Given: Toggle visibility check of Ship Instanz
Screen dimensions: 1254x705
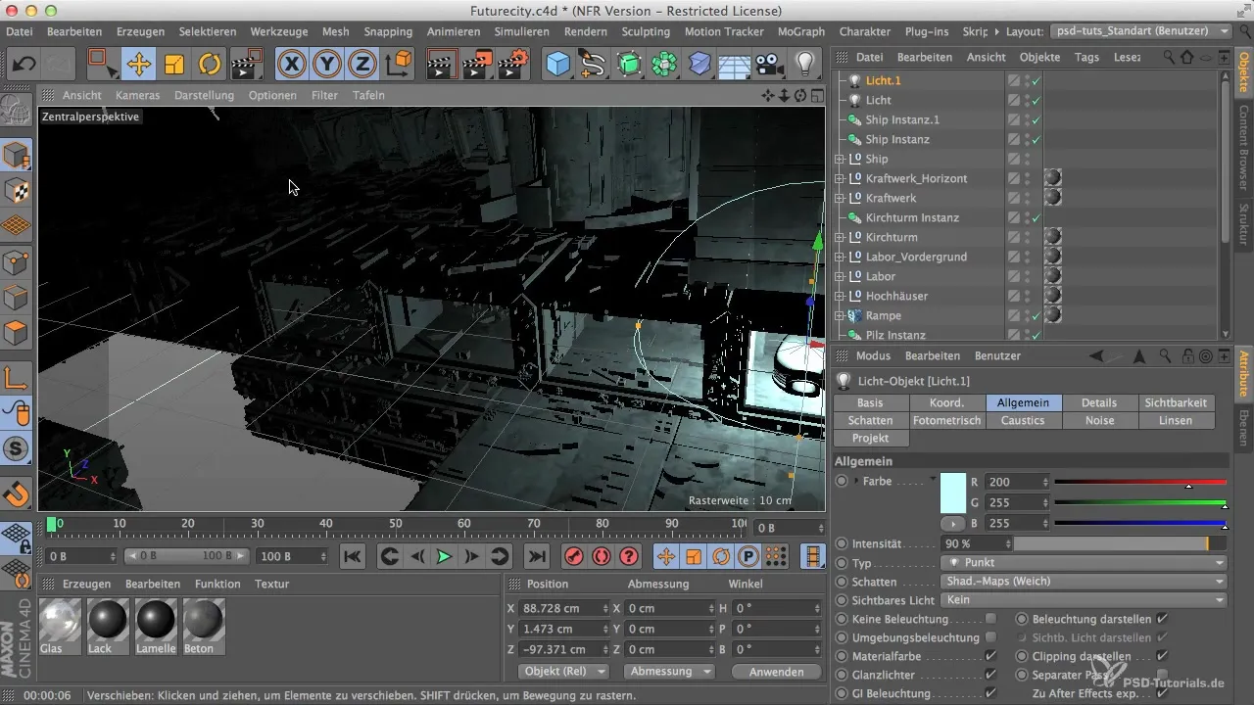Looking at the screenshot, I should click(1037, 139).
